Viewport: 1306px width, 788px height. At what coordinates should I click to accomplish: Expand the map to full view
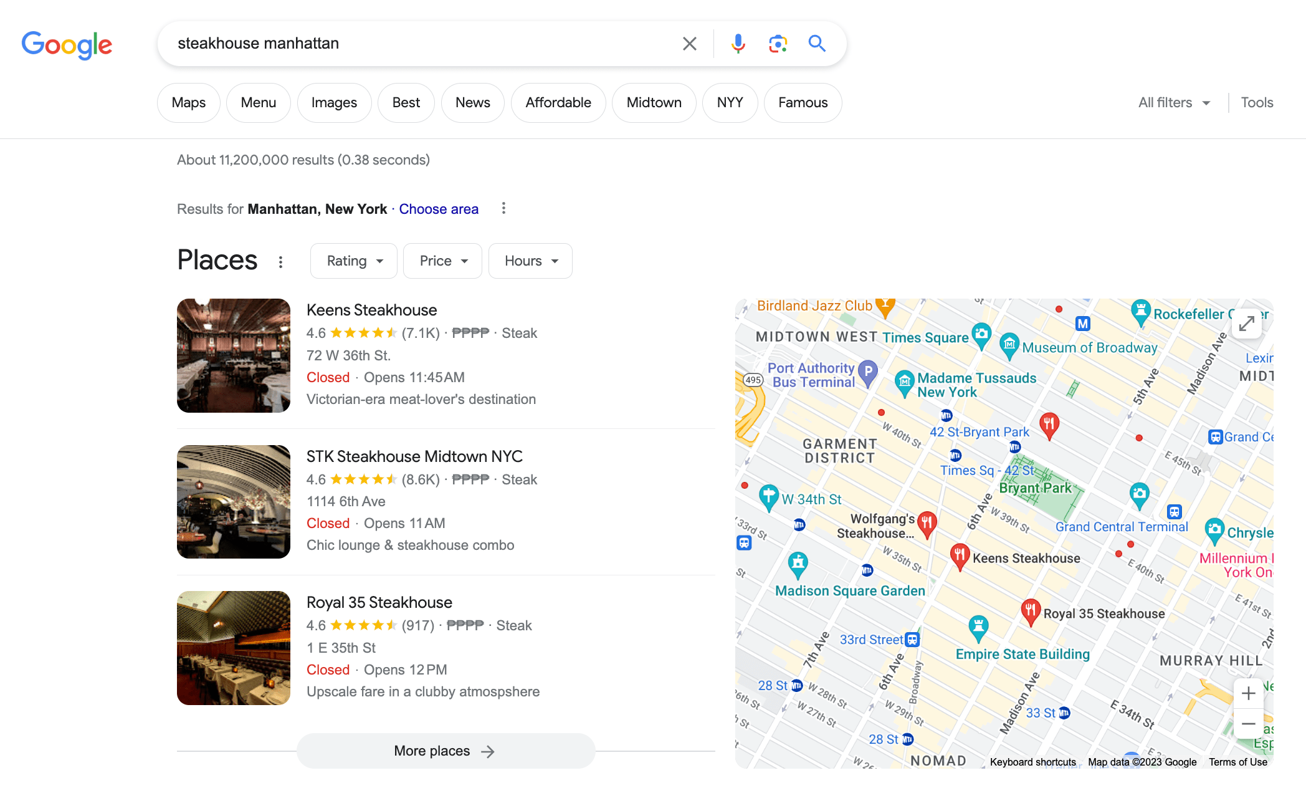pyautogui.click(x=1247, y=324)
